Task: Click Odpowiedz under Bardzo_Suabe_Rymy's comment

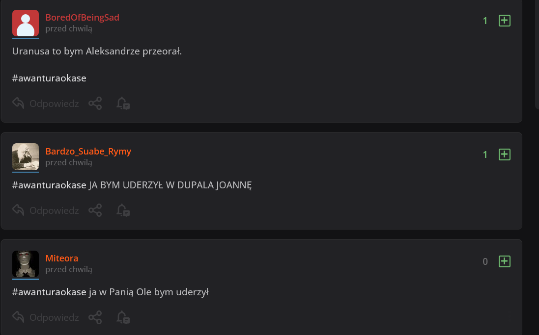Action: pos(46,210)
